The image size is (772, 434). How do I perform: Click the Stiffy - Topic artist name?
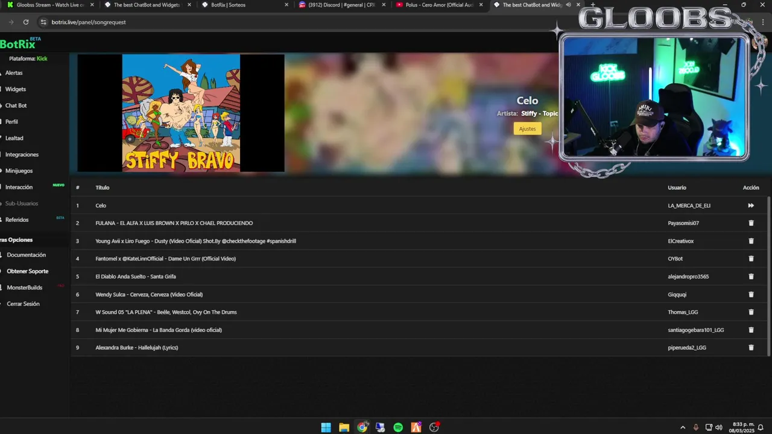540,113
